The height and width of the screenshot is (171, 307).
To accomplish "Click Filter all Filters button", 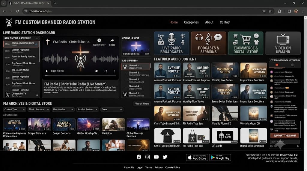I will tap(142, 104).
